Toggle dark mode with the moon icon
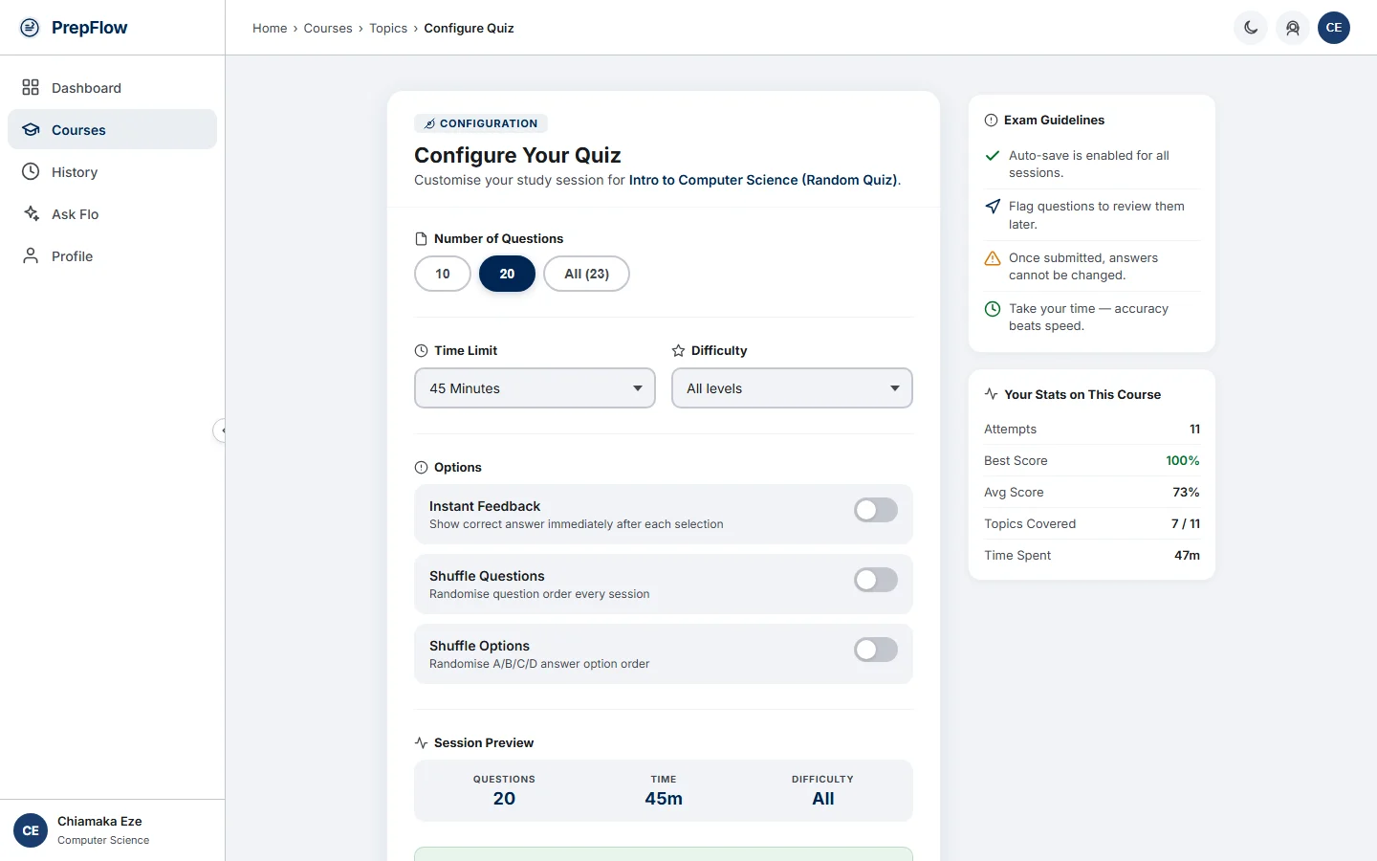 pyautogui.click(x=1251, y=28)
